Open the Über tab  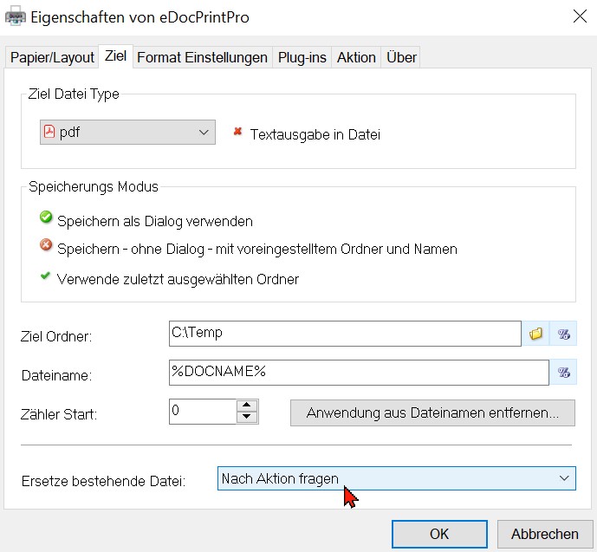[x=401, y=57]
